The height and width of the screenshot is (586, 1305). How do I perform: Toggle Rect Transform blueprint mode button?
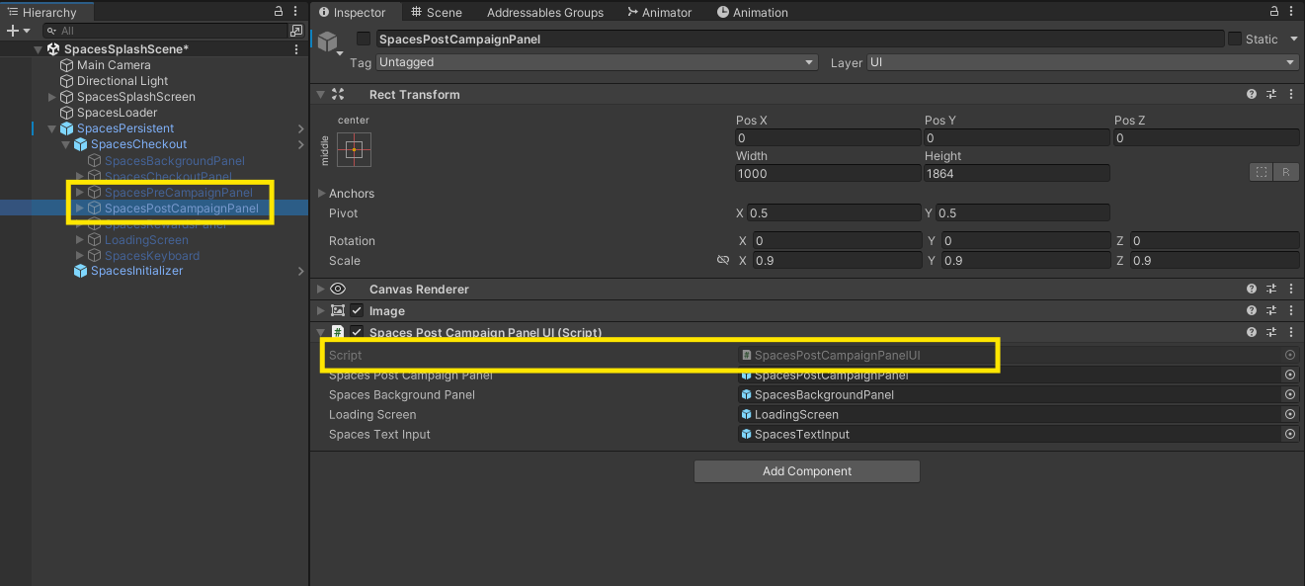pos(1262,172)
